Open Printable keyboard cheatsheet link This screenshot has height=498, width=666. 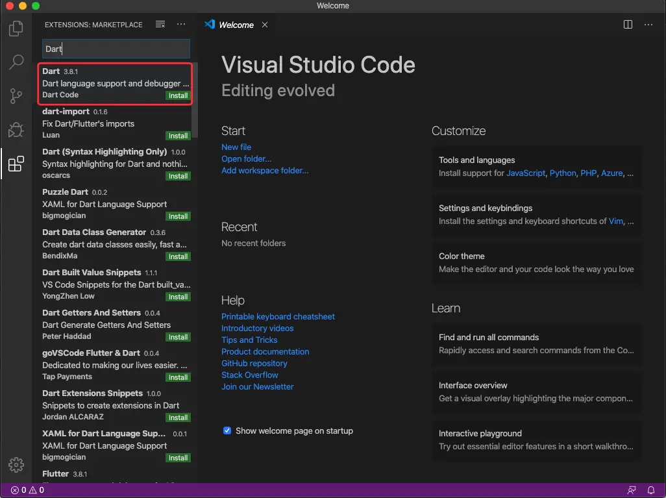click(x=278, y=317)
